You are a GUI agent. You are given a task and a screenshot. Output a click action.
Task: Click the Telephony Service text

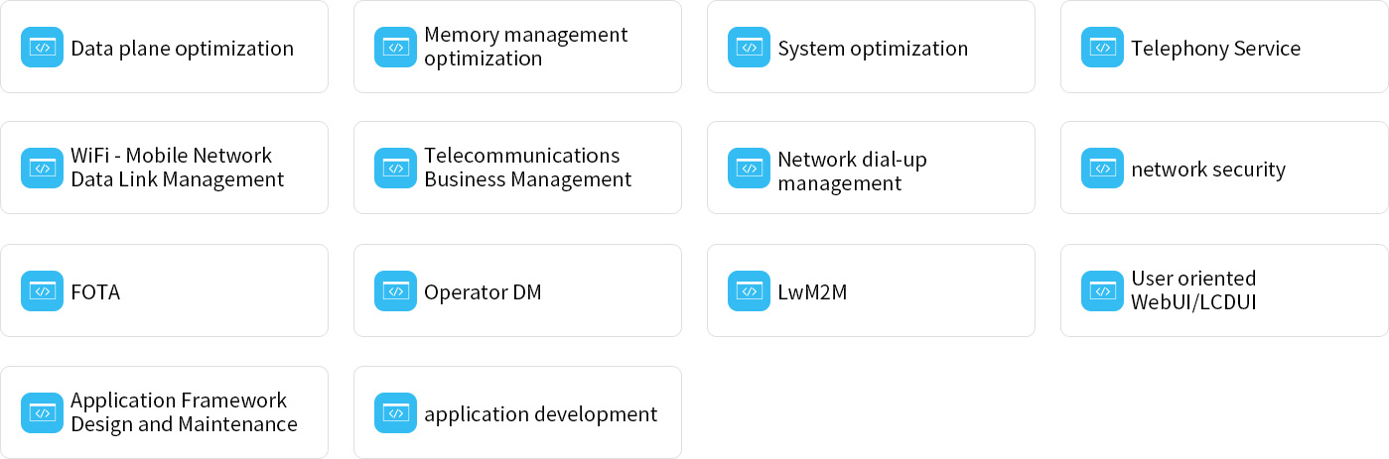1215,49
